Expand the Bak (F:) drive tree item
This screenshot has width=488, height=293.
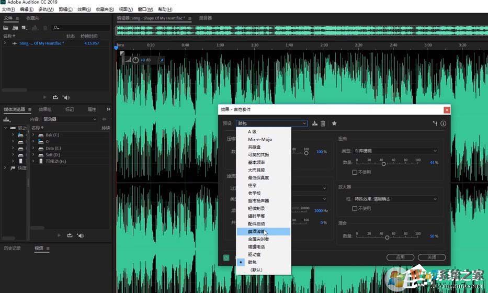(x=33, y=135)
